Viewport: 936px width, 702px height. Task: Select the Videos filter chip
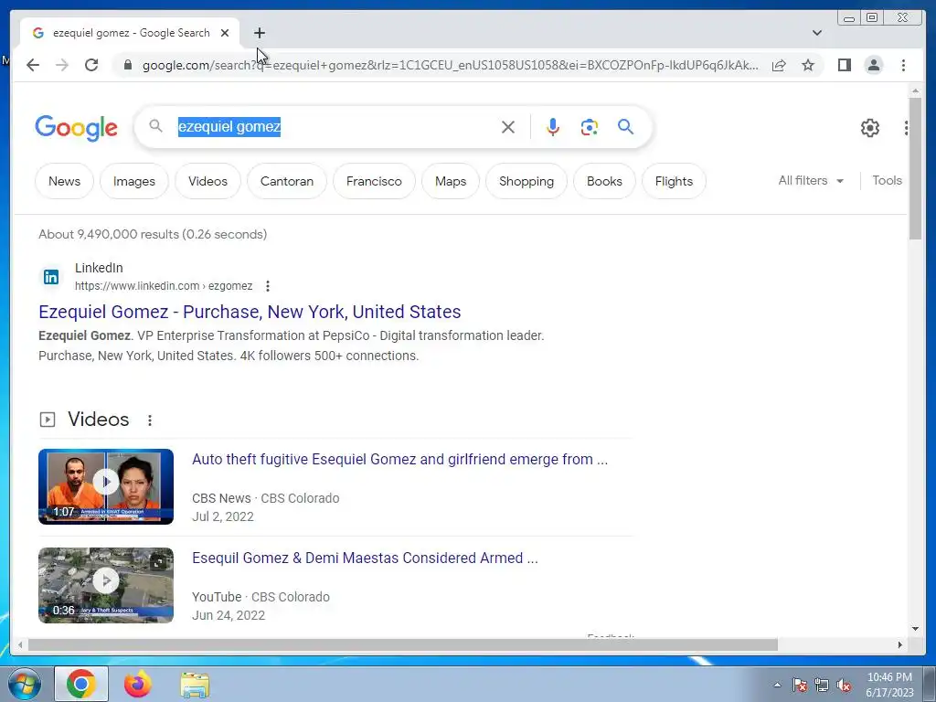(207, 181)
